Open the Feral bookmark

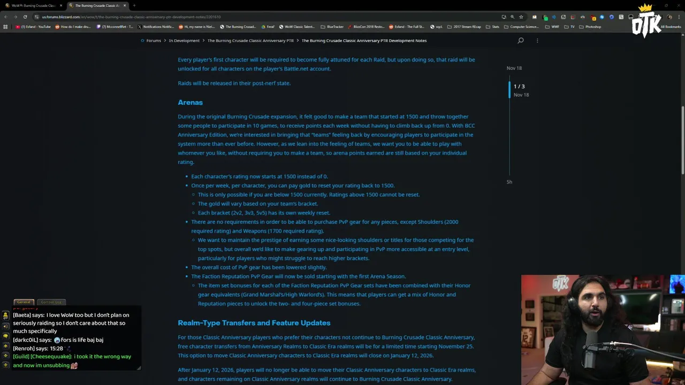(268, 27)
